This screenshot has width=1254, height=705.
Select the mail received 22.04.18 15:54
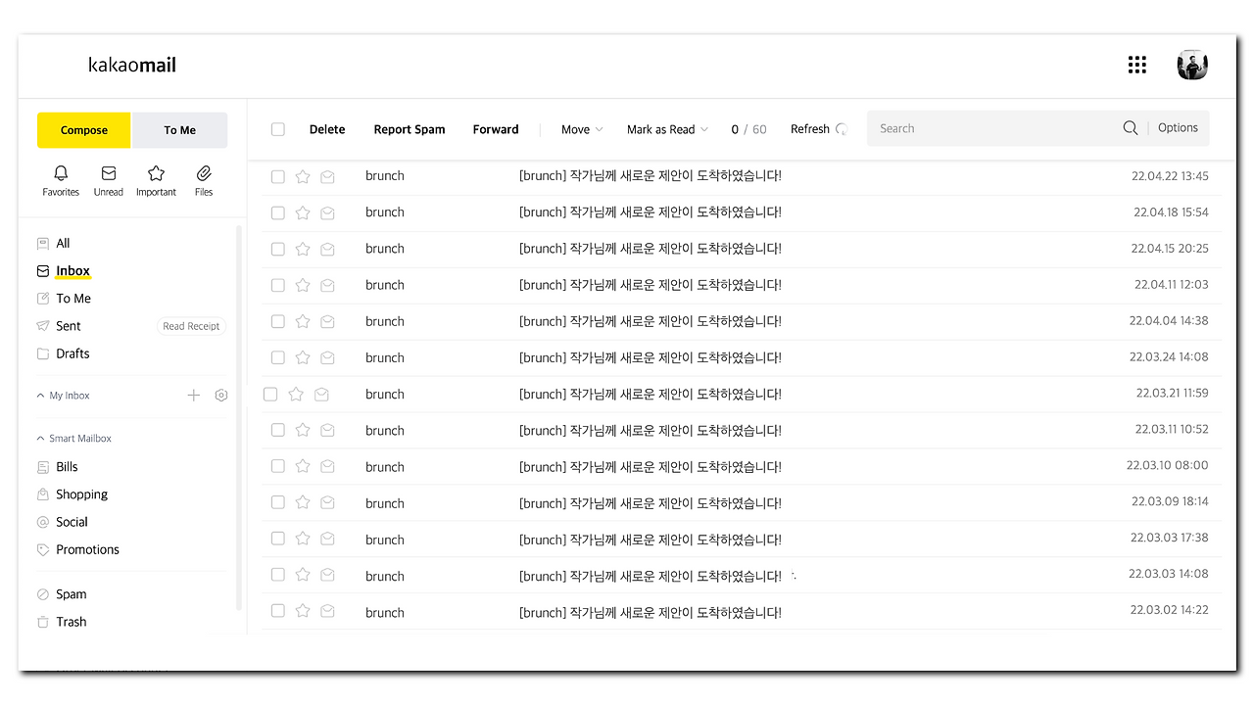[x=278, y=212]
